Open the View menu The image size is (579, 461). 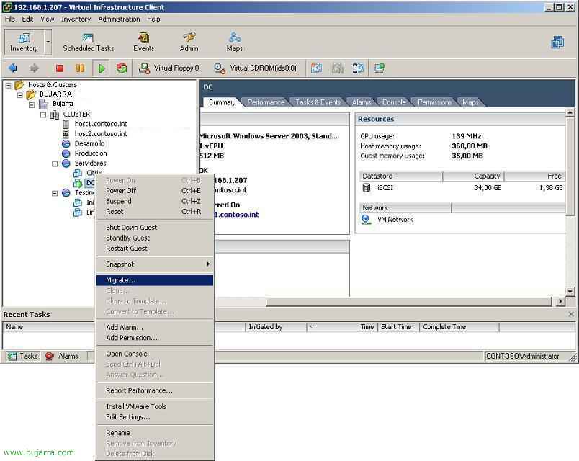(48, 19)
